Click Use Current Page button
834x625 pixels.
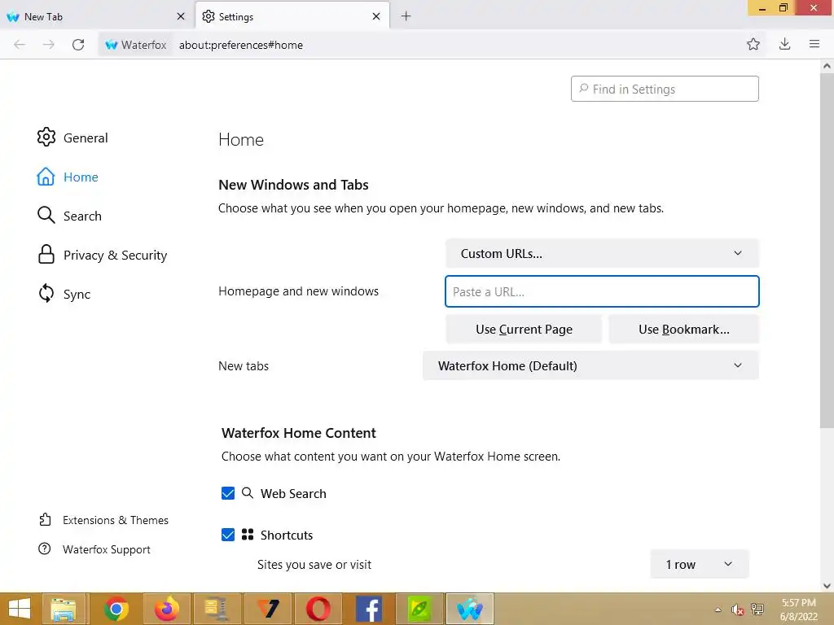524,329
